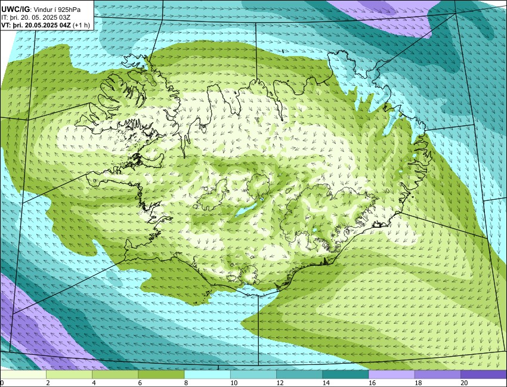
Task: Click the '(+1 h)' forecast offset text
Action: (81, 25)
